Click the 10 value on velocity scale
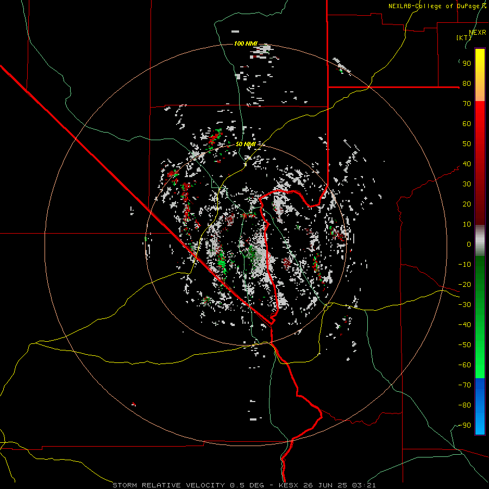This screenshot has width=489, height=489. pos(467,224)
